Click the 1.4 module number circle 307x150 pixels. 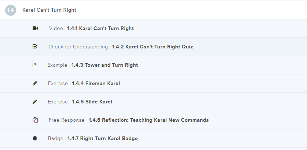[x=11, y=10]
